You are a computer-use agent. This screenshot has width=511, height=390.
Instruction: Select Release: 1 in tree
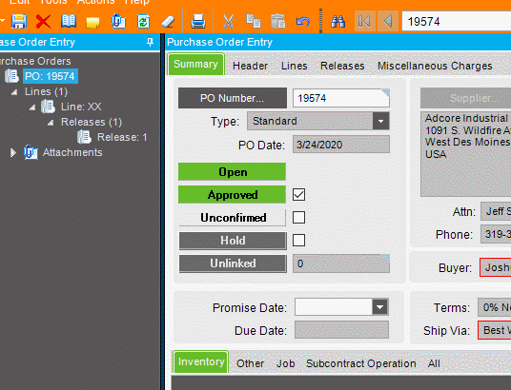pos(122,137)
